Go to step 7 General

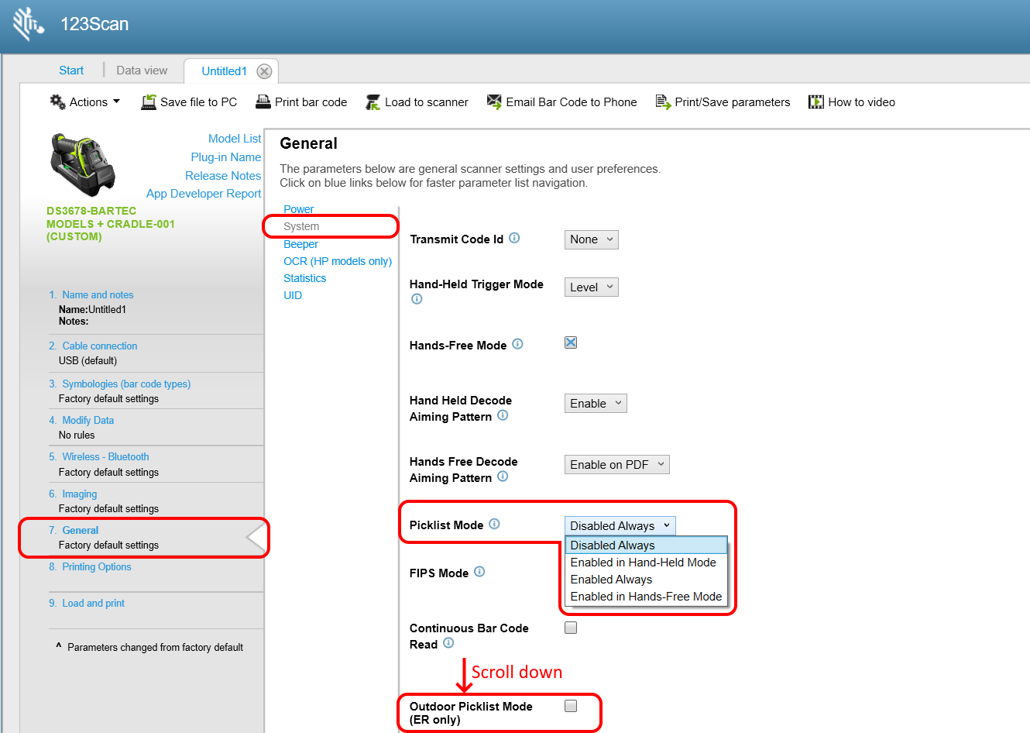pyautogui.click(x=81, y=531)
